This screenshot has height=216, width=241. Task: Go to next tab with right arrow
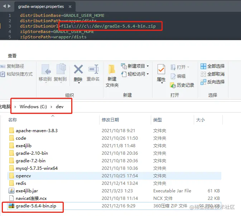[x=9, y=6]
